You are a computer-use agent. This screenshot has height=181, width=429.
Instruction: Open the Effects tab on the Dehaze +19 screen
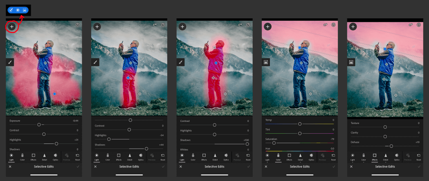pos(375,157)
